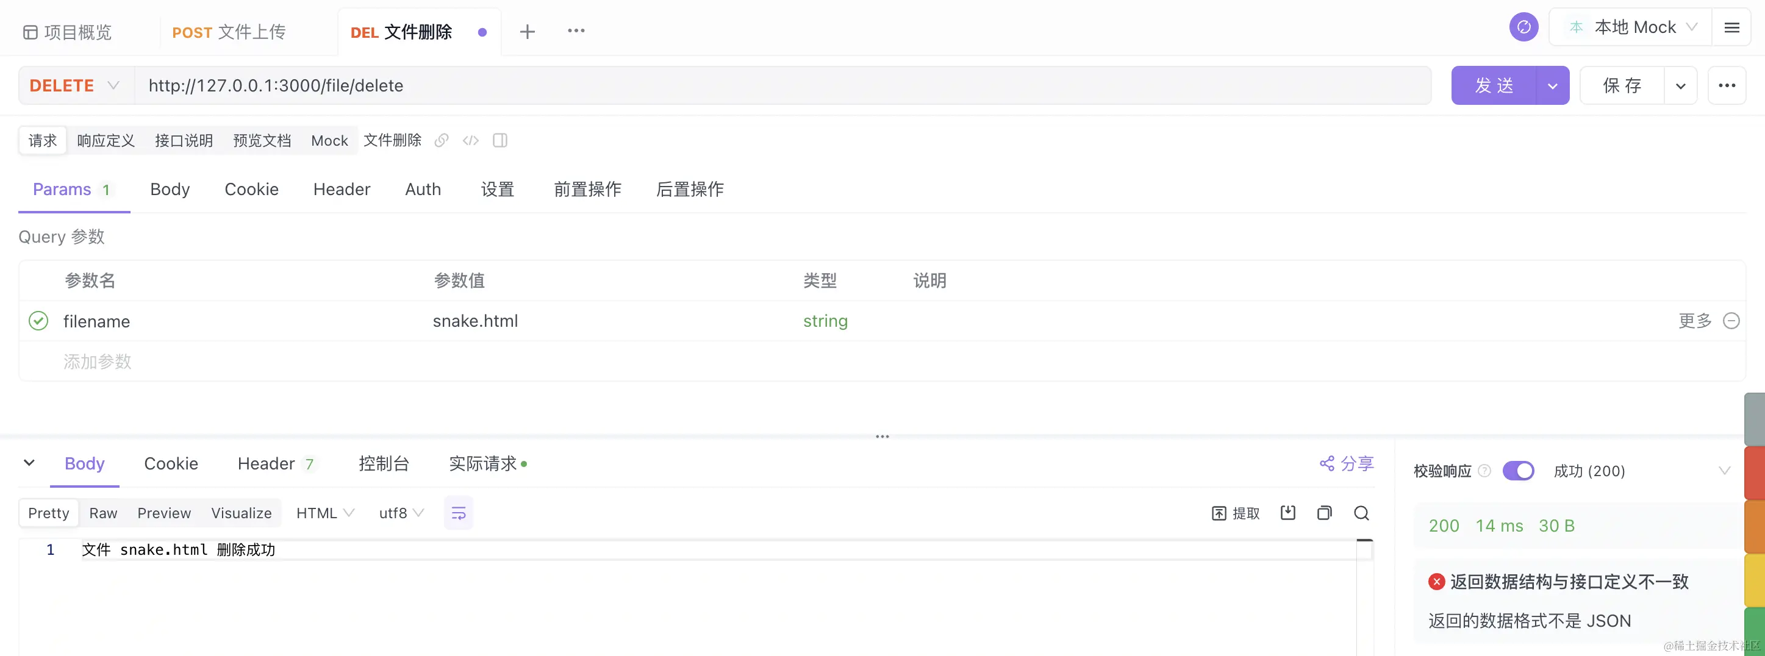Click the 提取 extract icon button
Image resolution: width=1765 pixels, height=656 pixels.
[x=1236, y=513]
